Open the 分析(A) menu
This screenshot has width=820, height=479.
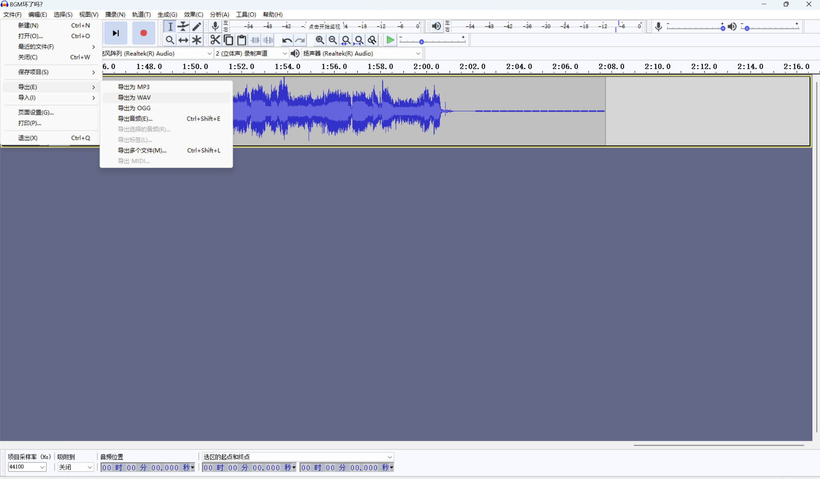click(x=219, y=15)
